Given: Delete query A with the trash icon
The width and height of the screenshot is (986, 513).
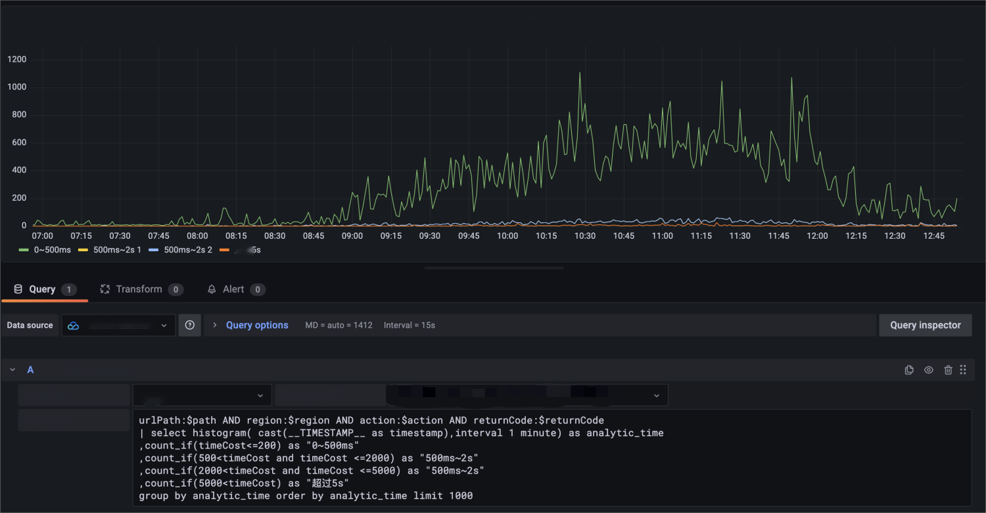Looking at the screenshot, I should pos(948,370).
